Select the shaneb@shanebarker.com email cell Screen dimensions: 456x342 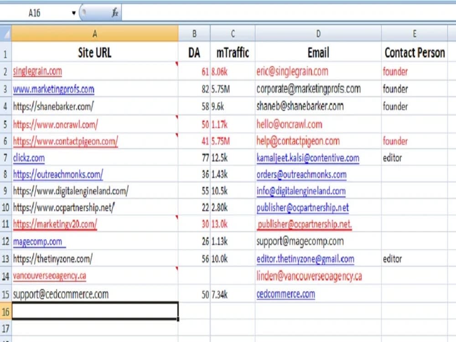coord(318,106)
